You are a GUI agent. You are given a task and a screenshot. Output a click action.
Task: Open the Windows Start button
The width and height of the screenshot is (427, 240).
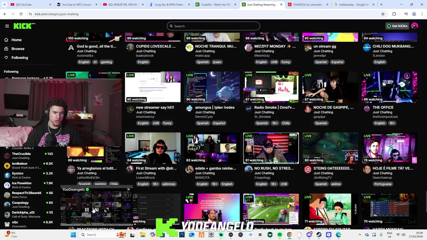(73, 235)
